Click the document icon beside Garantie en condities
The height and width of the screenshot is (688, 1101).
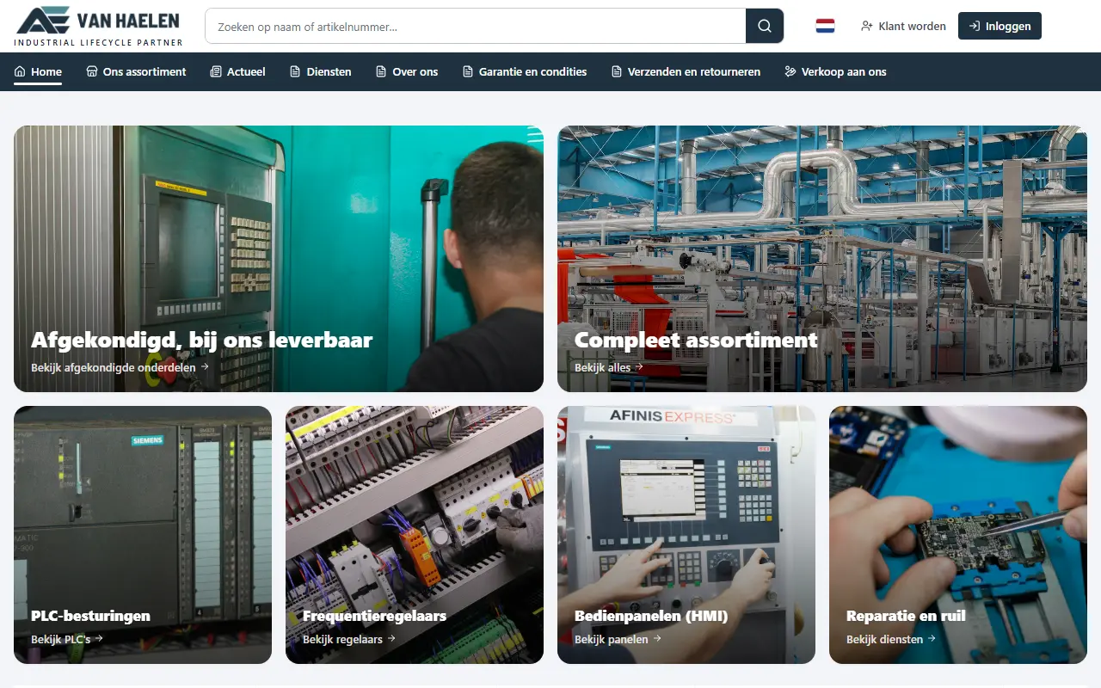[x=468, y=71]
